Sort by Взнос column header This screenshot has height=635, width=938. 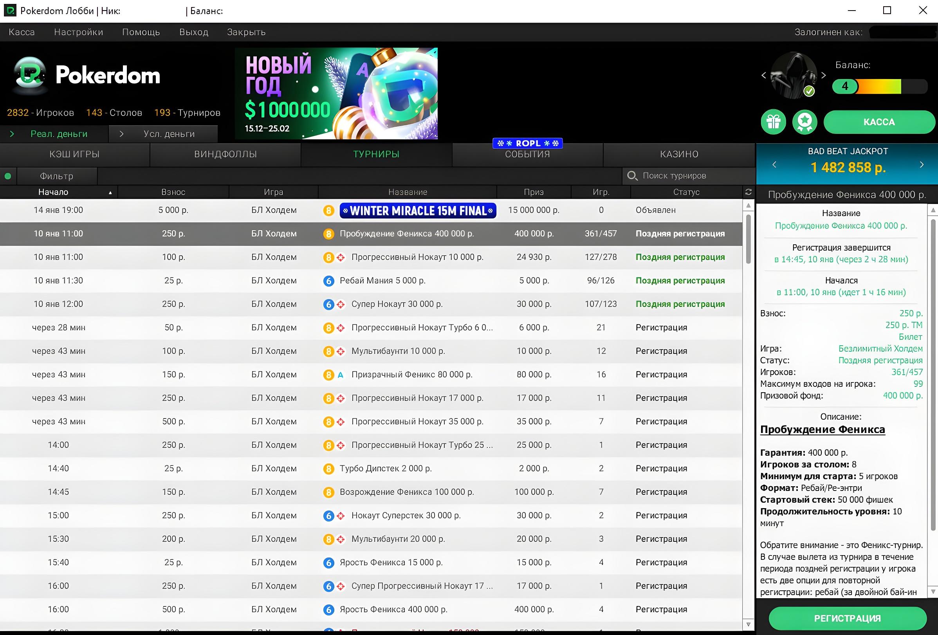click(x=173, y=192)
